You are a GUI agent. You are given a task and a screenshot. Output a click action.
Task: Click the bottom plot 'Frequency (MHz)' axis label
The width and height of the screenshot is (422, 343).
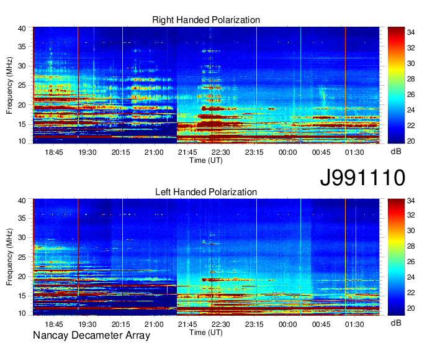(x=9, y=257)
